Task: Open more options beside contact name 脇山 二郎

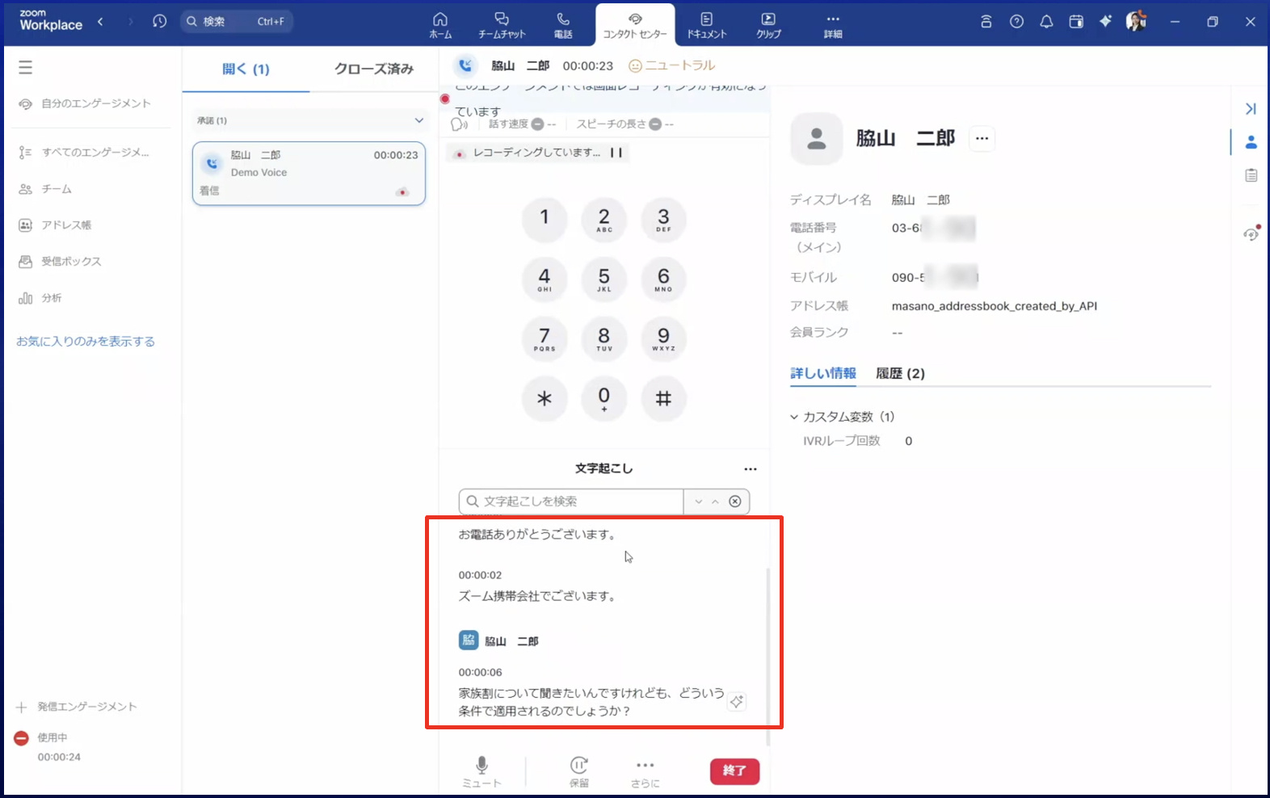Action: click(x=982, y=138)
